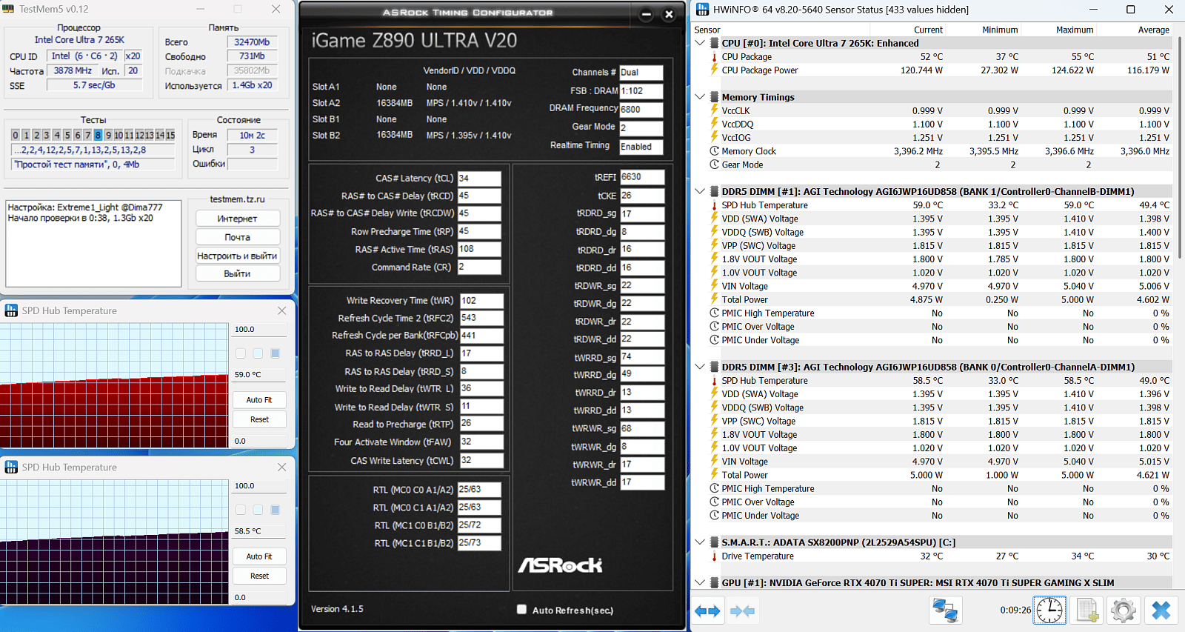
Task: Pick dark blue swatch in 59.0 °C window
Action: click(275, 353)
